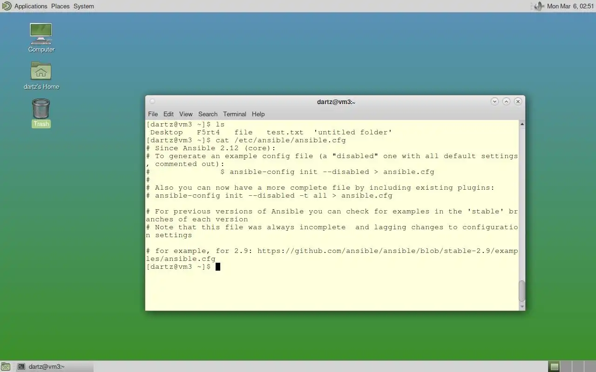The image size is (596, 372).
Task: Click the '# Since Ansible 2.12 (core):' line
Action: 211,148
